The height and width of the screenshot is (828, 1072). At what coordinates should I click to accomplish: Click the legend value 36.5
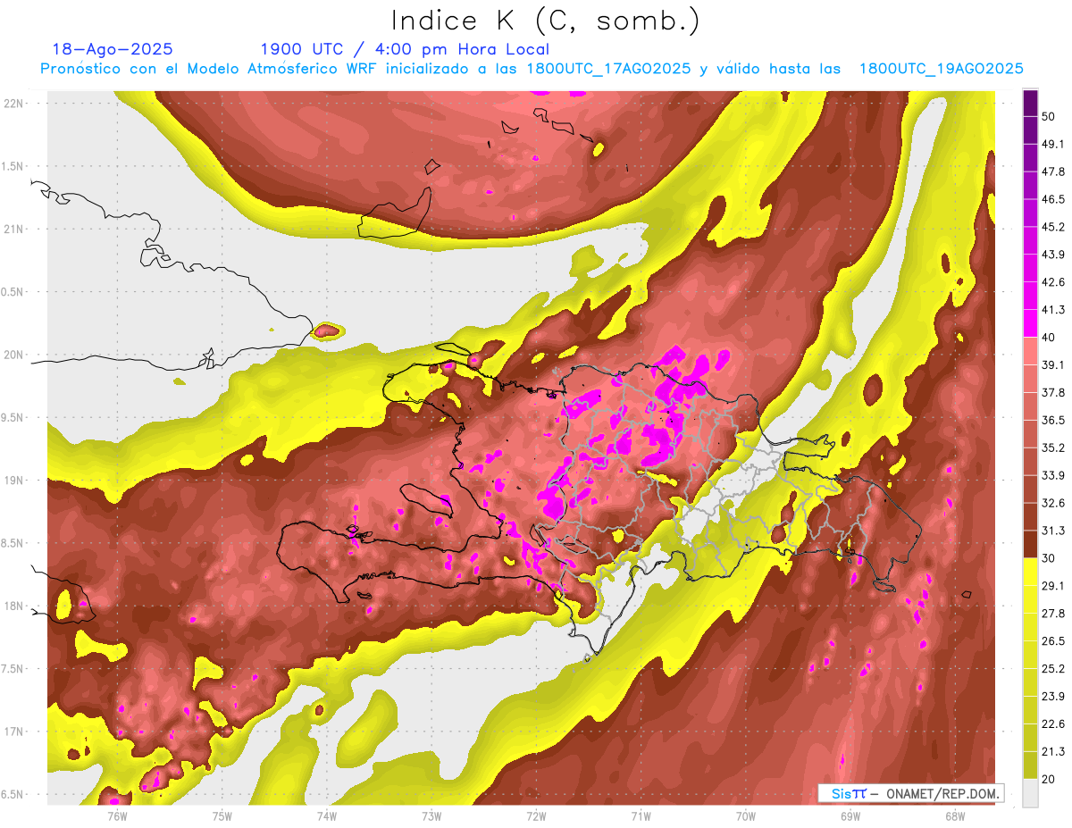[x=1052, y=420]
